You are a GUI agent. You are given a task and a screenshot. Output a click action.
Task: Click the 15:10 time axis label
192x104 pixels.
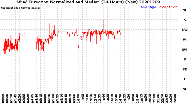pyautogui.click(x=112, y=98)
